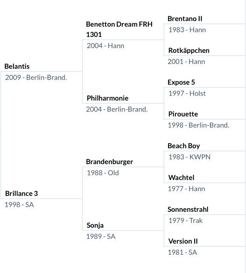The image size is (246, 273).
Task: Open the Brandenburger pedigree entry
Action: pos(109,162)
